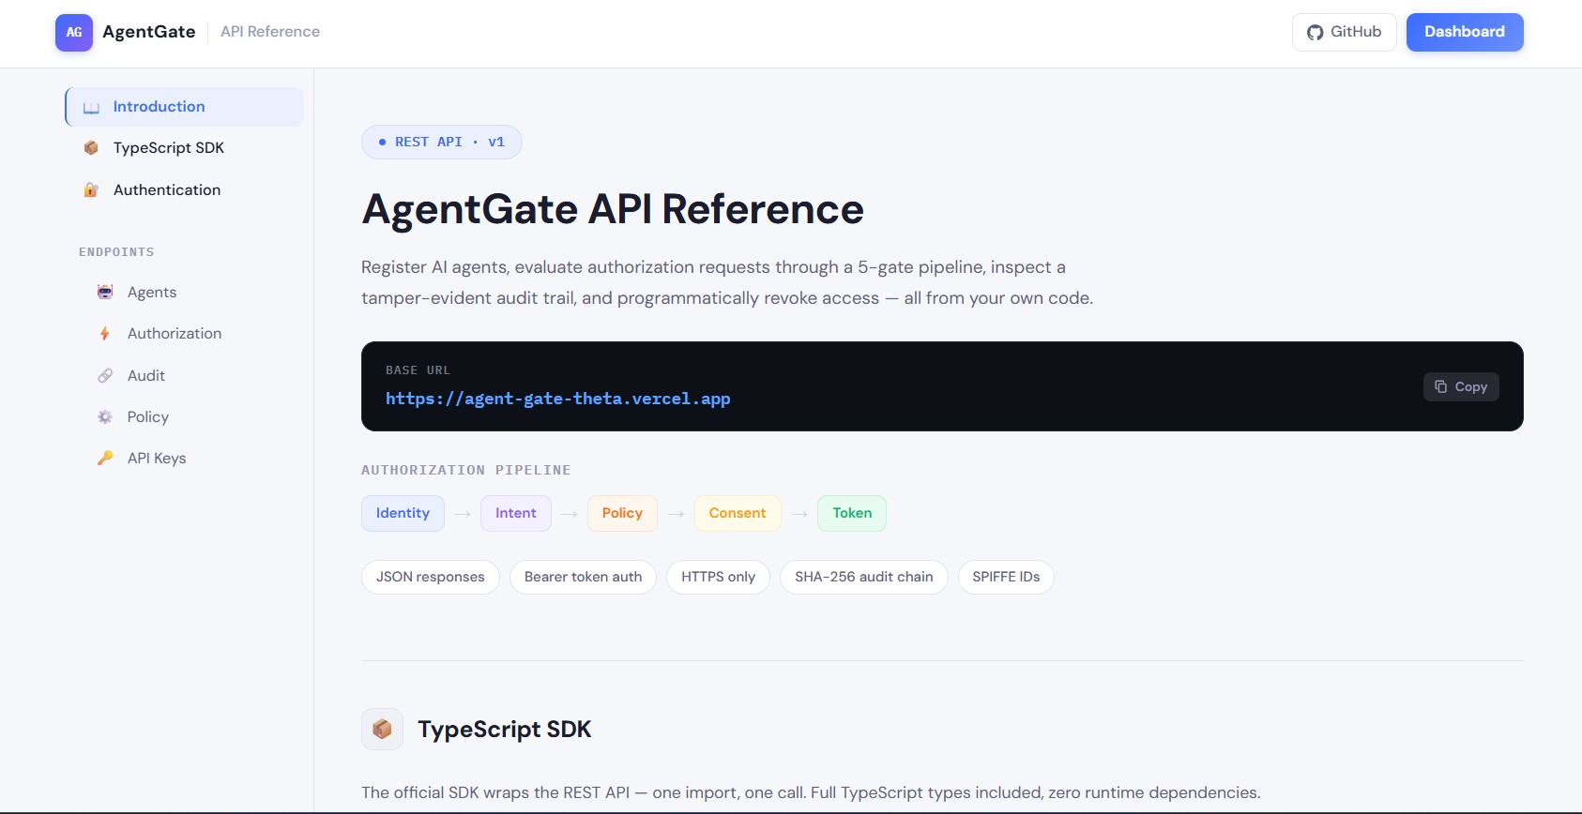Viewport: 1582px width, 814px height.
Task: Click the Agents robot icon
Action: point(105,293)
